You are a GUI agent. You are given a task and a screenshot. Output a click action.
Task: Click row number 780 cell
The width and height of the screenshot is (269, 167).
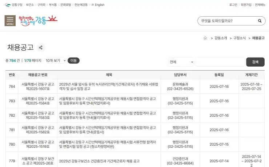click(12, 144)
